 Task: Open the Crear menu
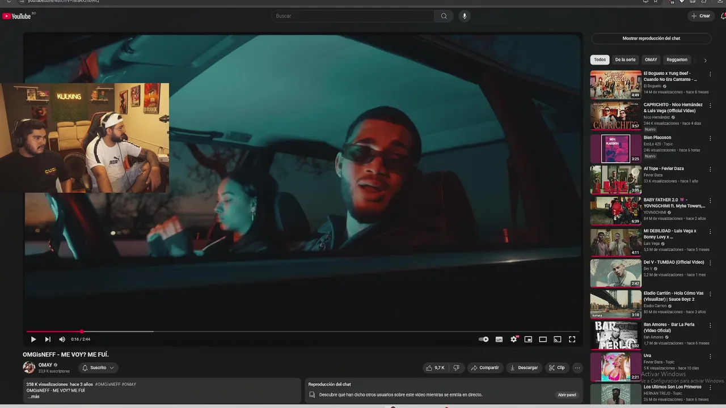tap(700, 16)
